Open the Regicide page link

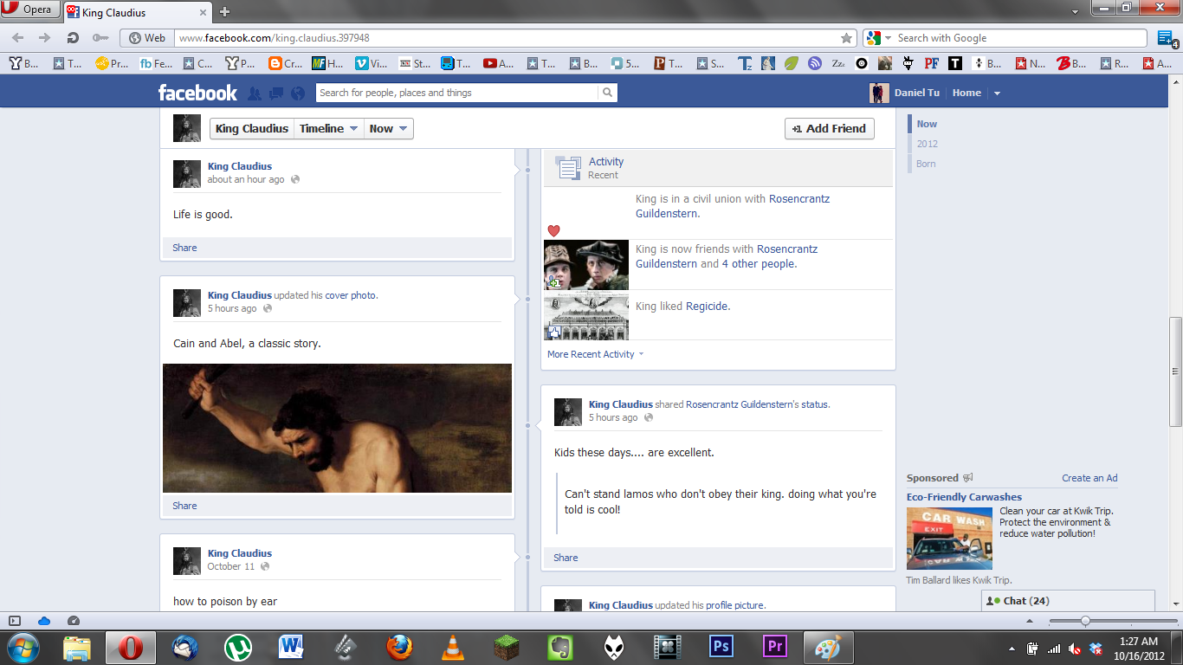708,306
